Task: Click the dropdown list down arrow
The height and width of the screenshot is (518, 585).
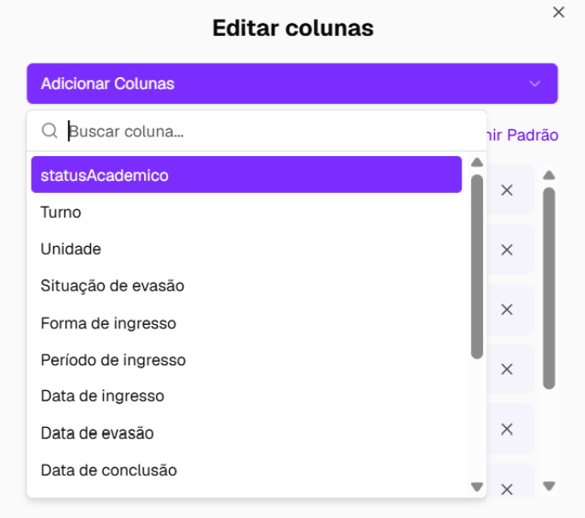Action: coord(477,486)
